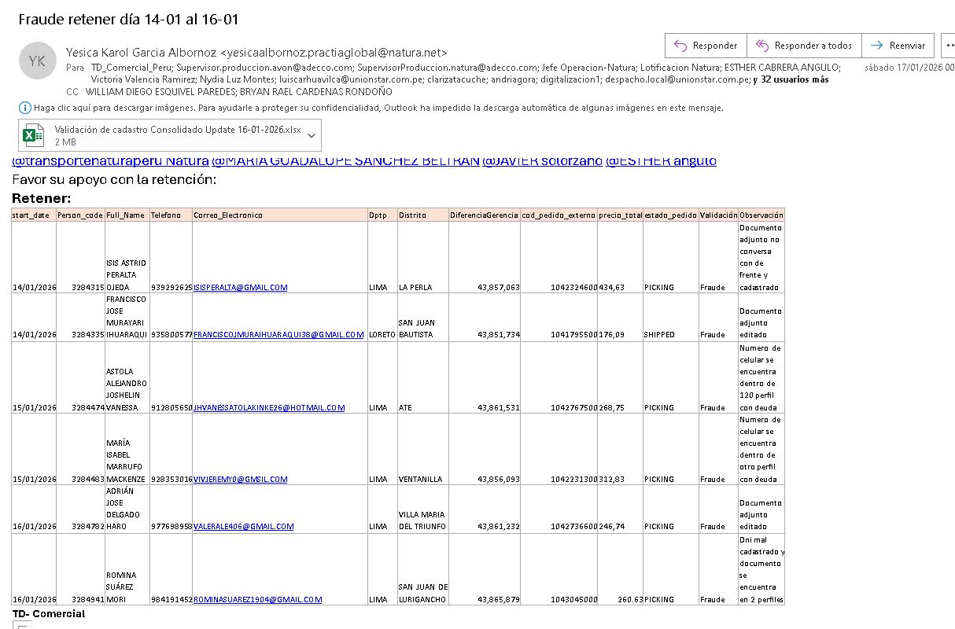
Task: Click the @JAVIER solorzano mention
Action: tap(542, 161)
